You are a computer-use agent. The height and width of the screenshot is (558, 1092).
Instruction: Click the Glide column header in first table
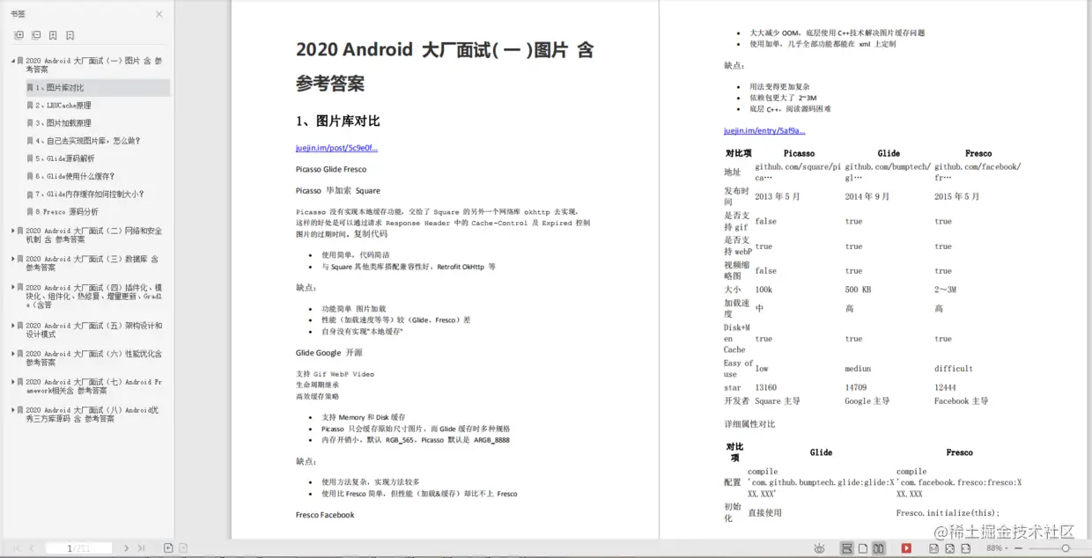pyautogui.click(x=889, y=153)
